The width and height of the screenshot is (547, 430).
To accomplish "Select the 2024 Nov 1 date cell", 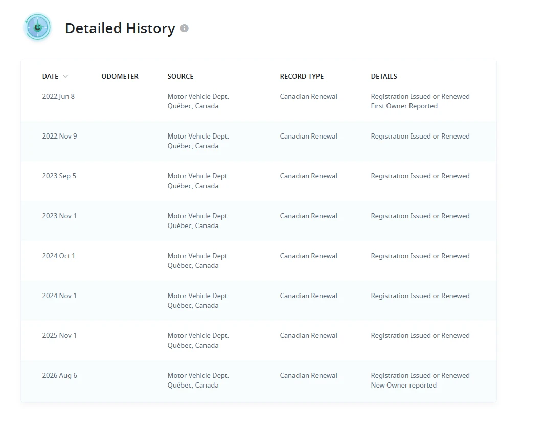I will point(59,296).
